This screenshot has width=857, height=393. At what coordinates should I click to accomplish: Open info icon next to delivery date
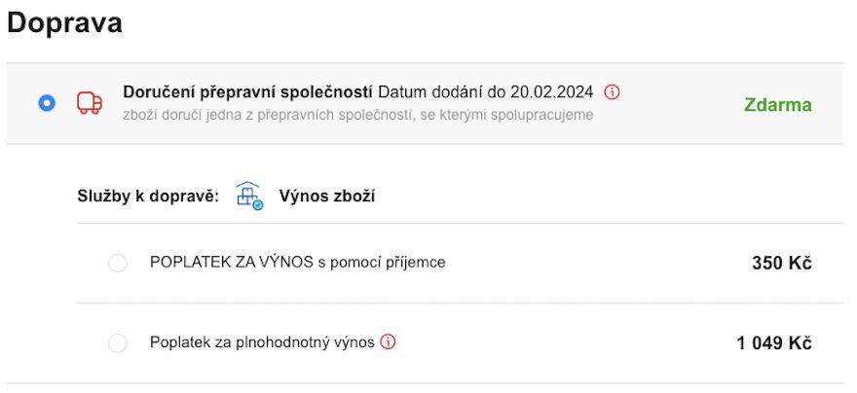click(x=612, y=92)
